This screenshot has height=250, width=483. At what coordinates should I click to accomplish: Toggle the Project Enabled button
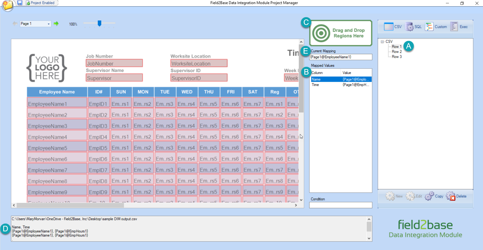point(40,3)
